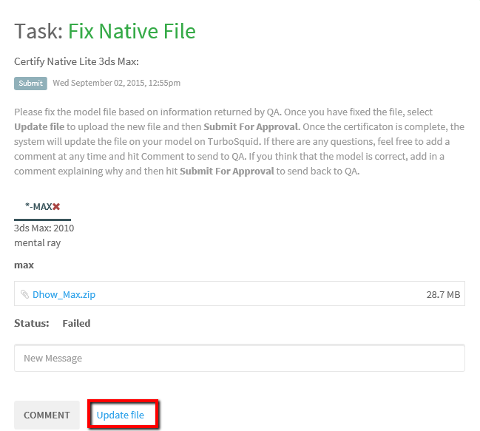Viewport: 480px width, 431px height.
Task: Click bold Update file in the instructions
Action: click(x=39, y=126)
